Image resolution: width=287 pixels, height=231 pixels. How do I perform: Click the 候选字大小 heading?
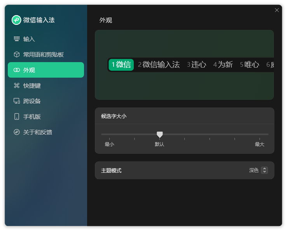click(114, 116)
